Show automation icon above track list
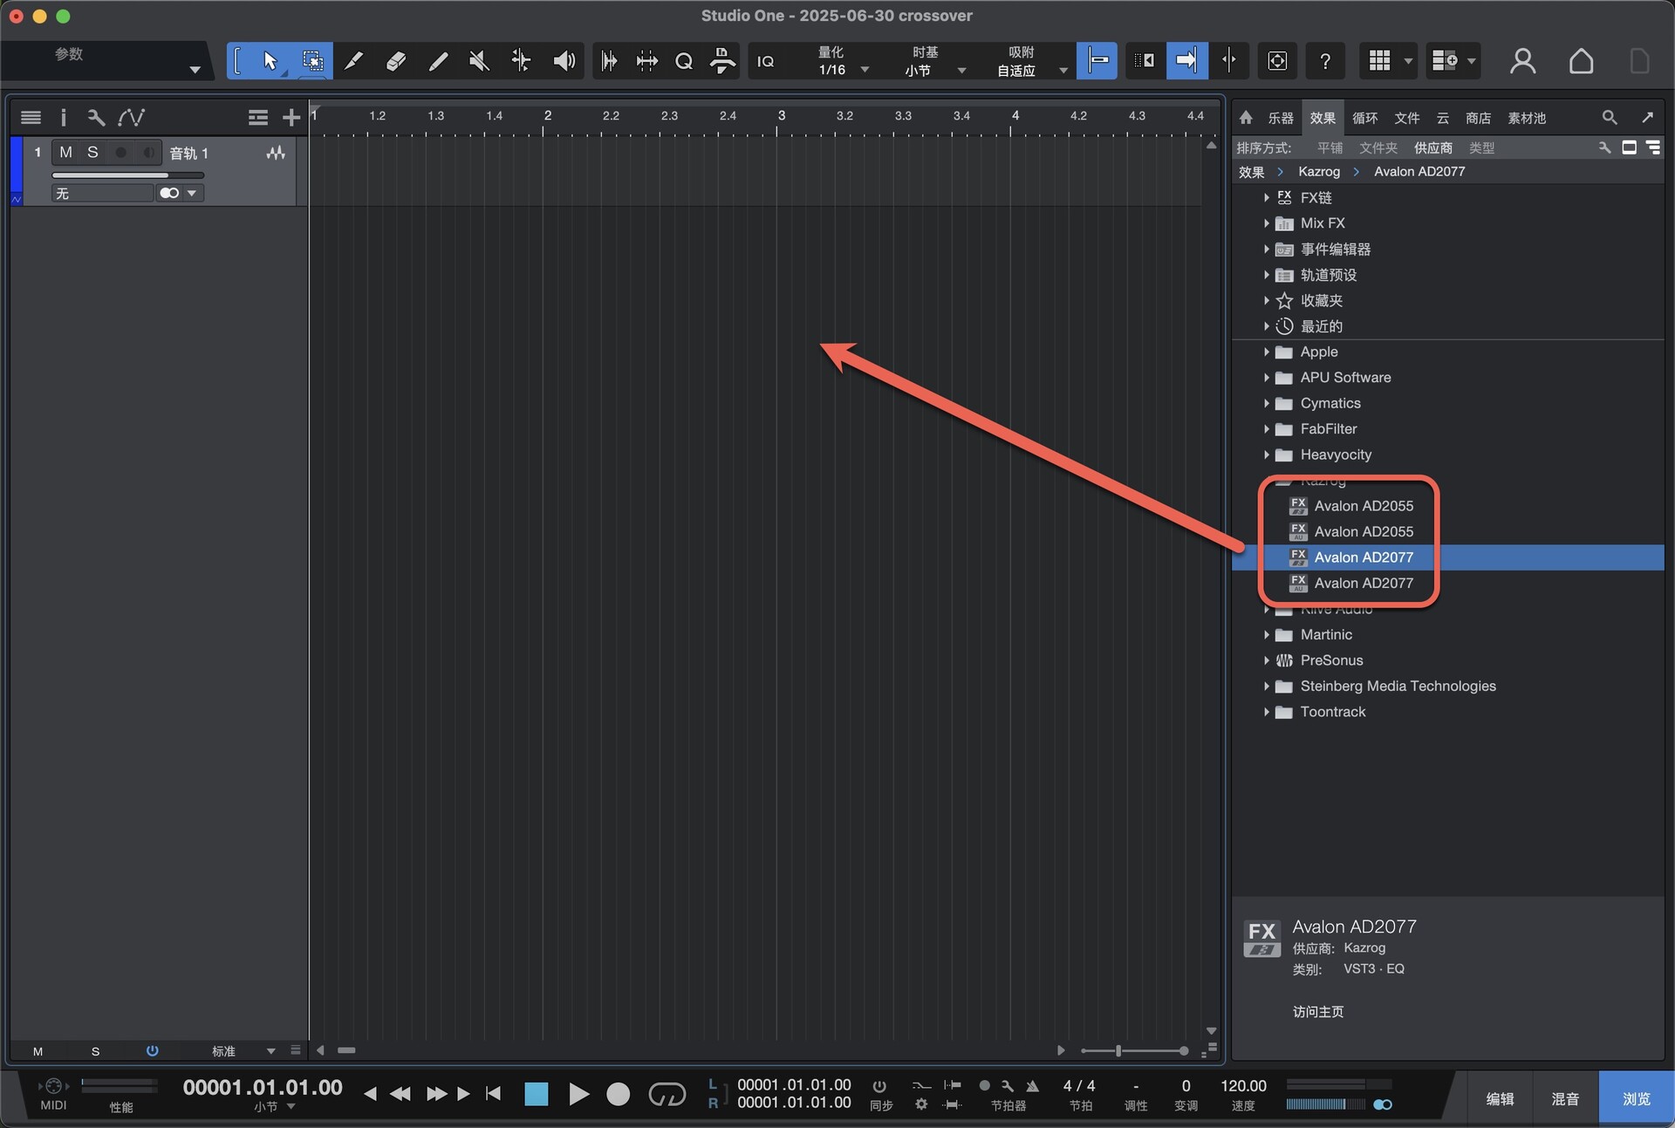This screenshot has width=1675, height=1128. (x=132, y=117)
